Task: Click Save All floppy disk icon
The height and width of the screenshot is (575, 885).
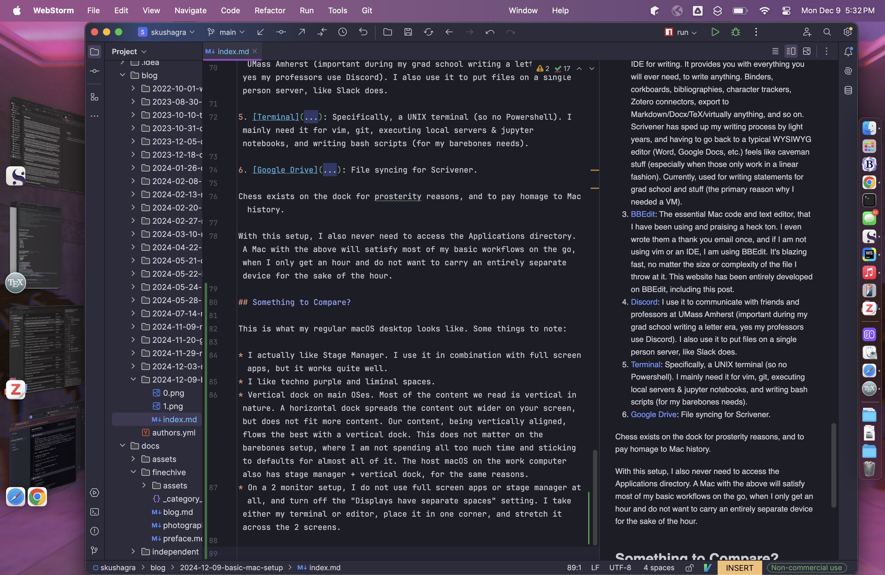Action: 408,32
